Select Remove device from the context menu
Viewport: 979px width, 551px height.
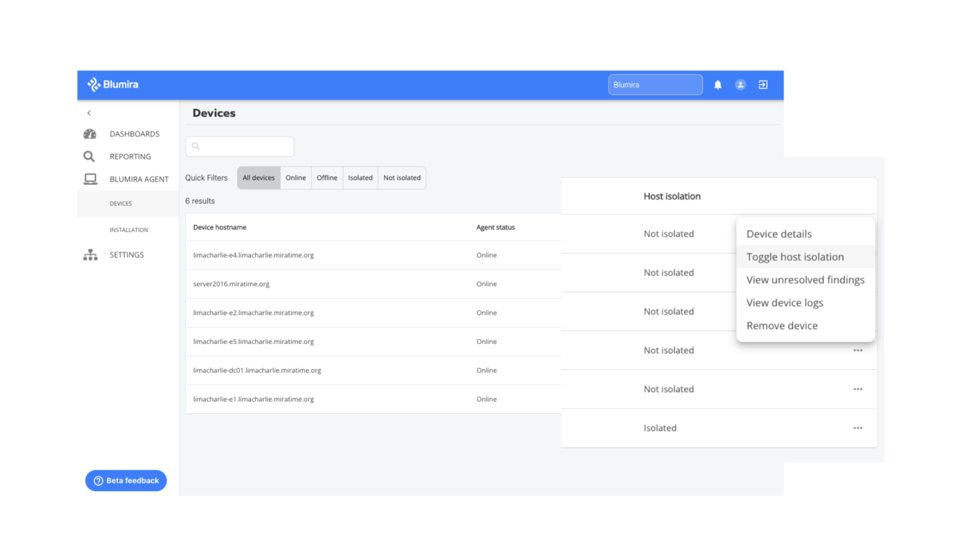[782, 325]
